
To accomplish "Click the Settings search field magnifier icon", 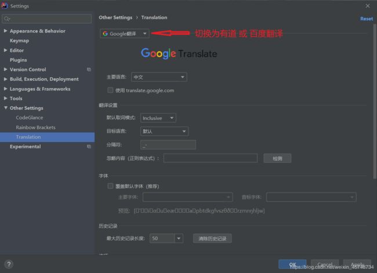I will pyautogui.click(x=7, y=19).
